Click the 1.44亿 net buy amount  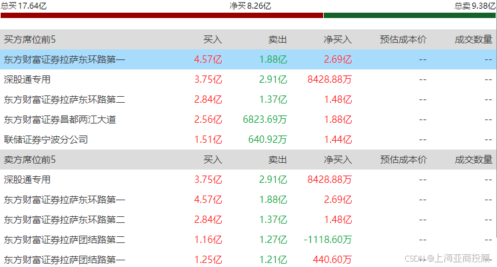pyautogui.click(x=338, y=140)
